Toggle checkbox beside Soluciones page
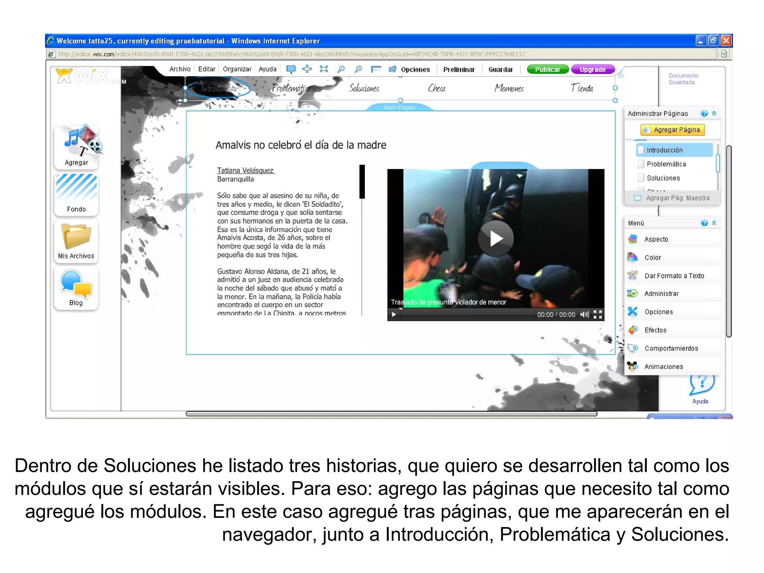The width and height of the screenshot is (764, 573). click(641, 178)
